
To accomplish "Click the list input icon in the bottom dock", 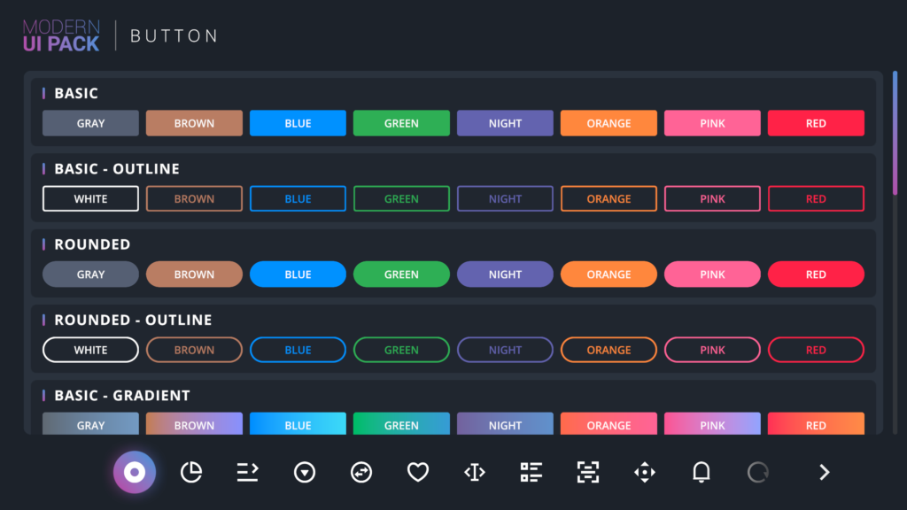I will [248, 472].
